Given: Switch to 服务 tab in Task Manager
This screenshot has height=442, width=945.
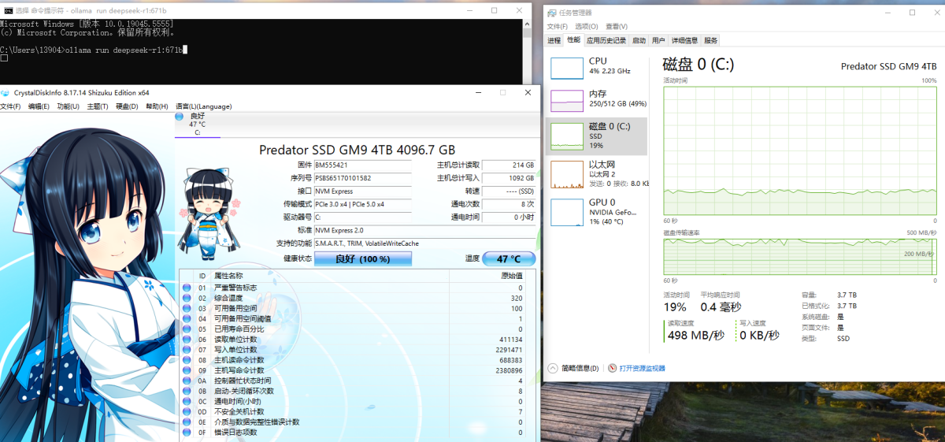Looking at the screenshot, I should pos(710,40).
